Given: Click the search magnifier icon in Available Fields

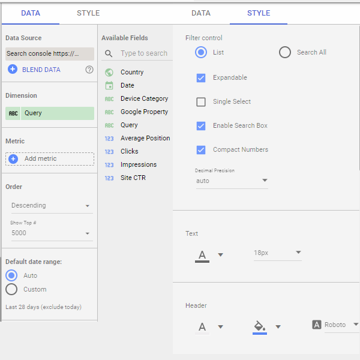Looking at the screenshot, I should (109, 53).
